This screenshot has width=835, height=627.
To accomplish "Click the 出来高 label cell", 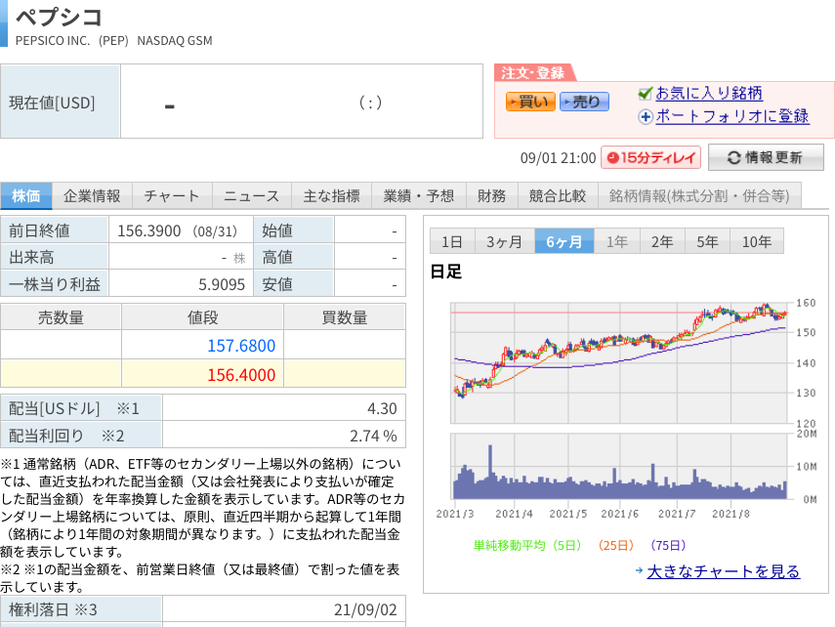I will coord(55,257).
